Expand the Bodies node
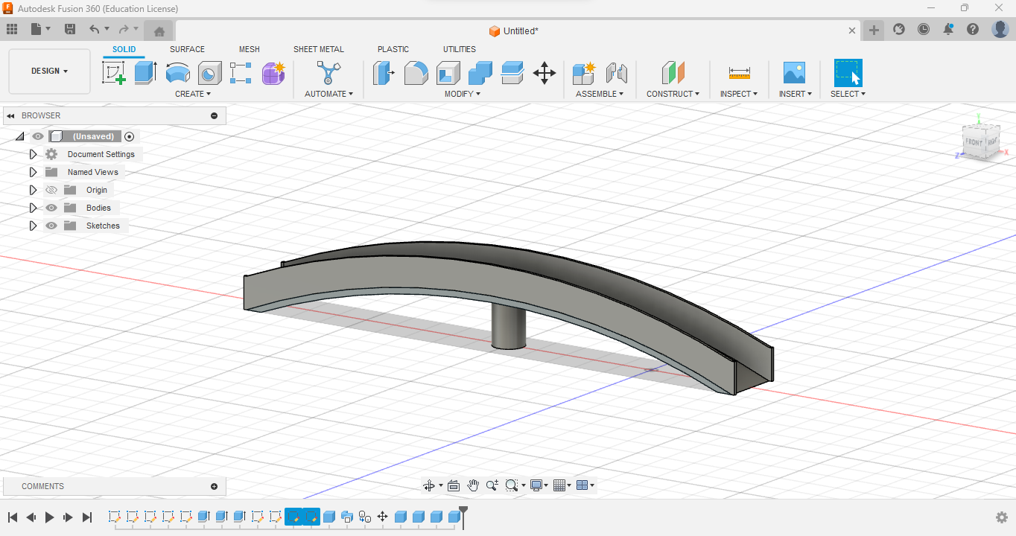The width and height of the screenshot is (1016, 536). click(x=33, y=208)
